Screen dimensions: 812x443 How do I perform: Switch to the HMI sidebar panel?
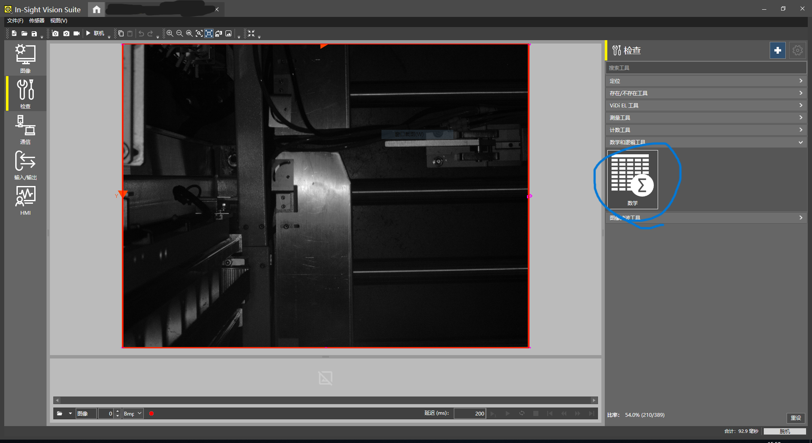25,200
